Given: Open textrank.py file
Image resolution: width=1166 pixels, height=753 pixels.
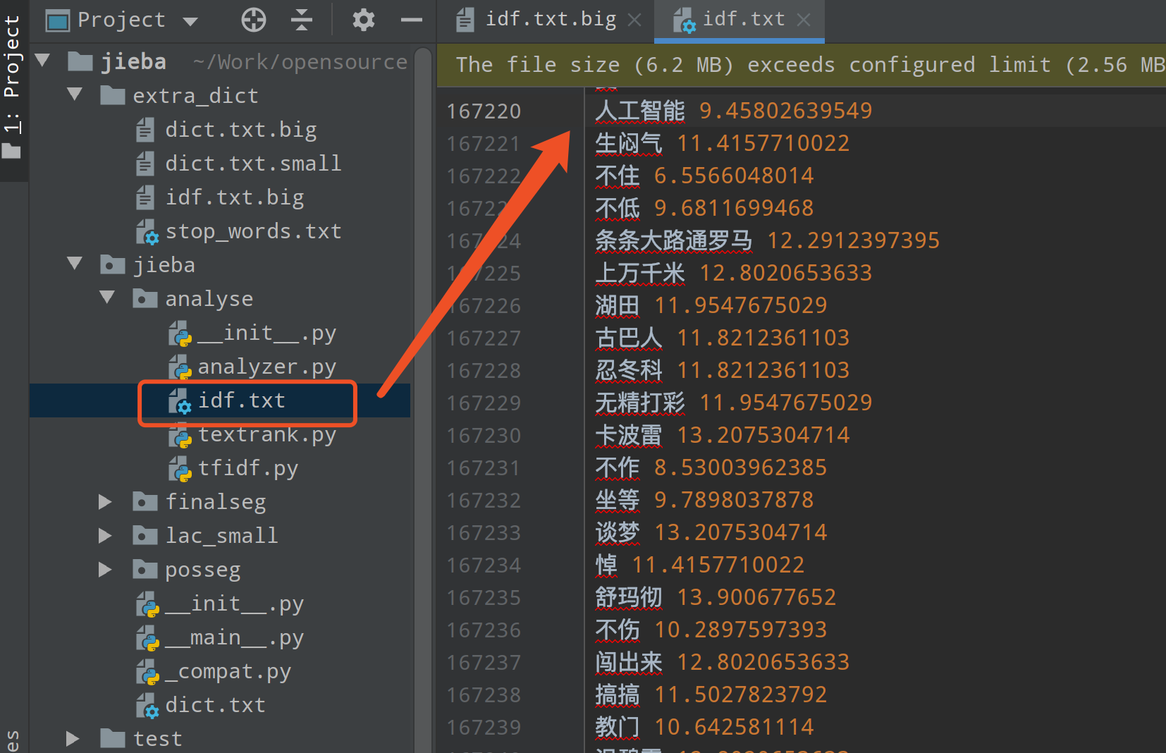Looking at the screenshot, I should coord(266,434).
